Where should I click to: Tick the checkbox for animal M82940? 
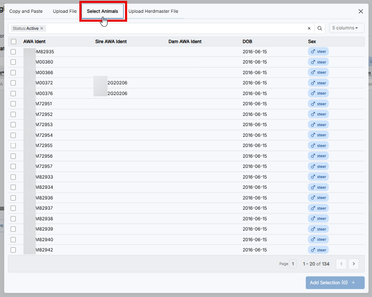[x=13, y=239]
